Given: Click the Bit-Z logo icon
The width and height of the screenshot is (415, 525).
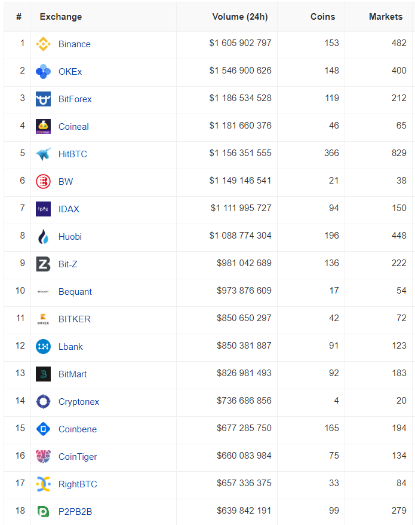Looking at the screenshot, I should [43, 264].
